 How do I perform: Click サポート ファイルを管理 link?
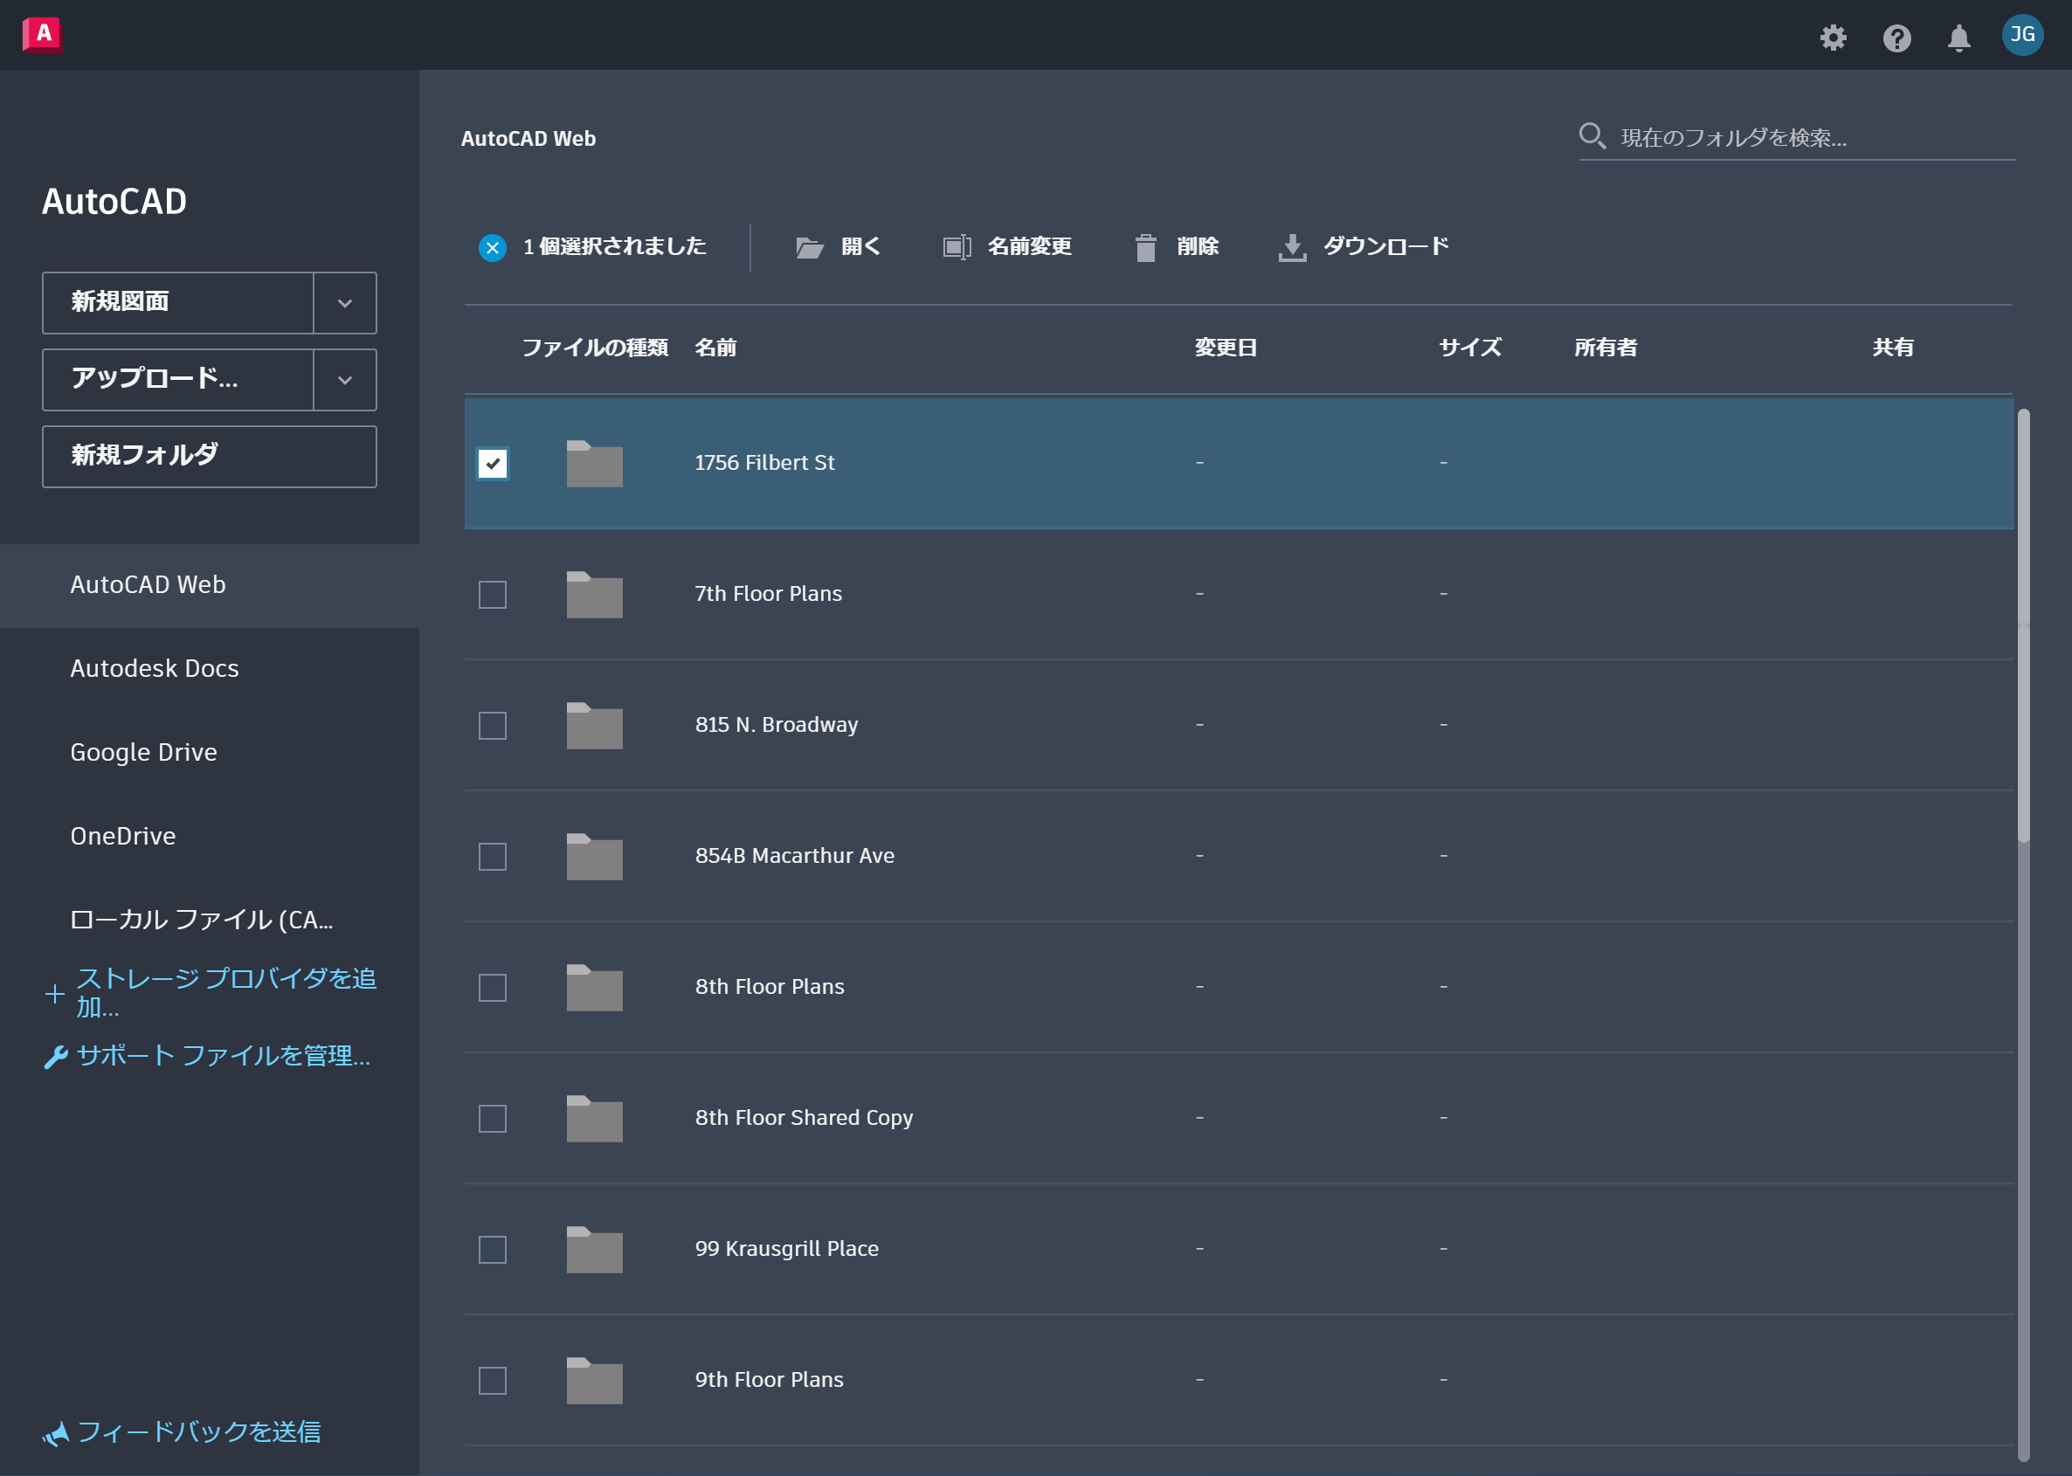pyautogui.click(x=224, y=1056)
